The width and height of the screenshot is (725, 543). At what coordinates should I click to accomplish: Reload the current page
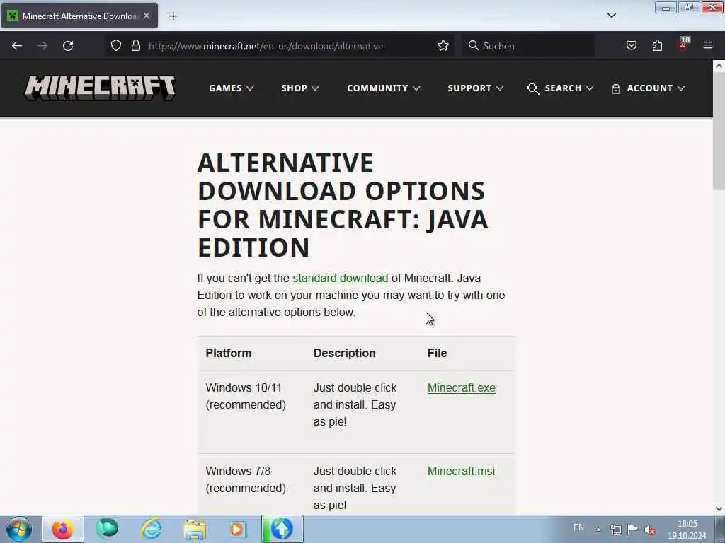tap(68, 46)
